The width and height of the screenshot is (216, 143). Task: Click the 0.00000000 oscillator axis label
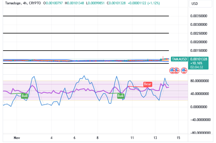[199, 107]
